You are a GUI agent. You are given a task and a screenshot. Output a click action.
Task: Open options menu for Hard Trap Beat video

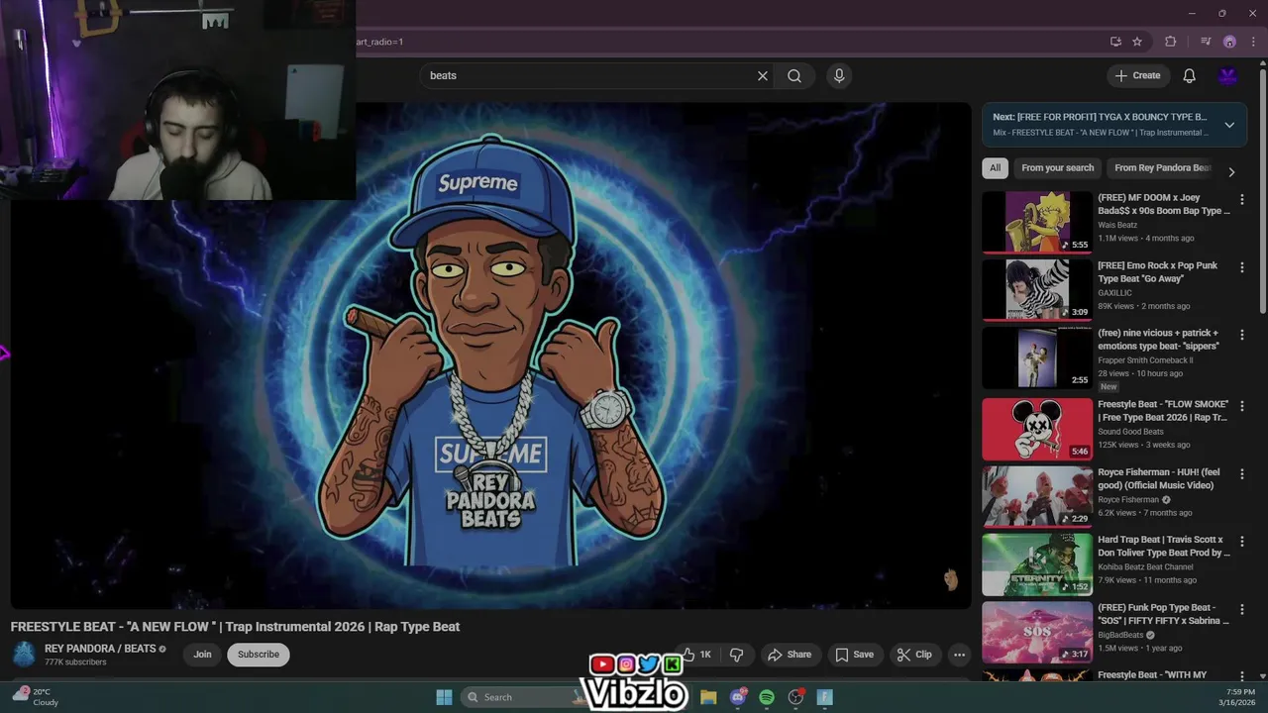(x=1241, y=542)
